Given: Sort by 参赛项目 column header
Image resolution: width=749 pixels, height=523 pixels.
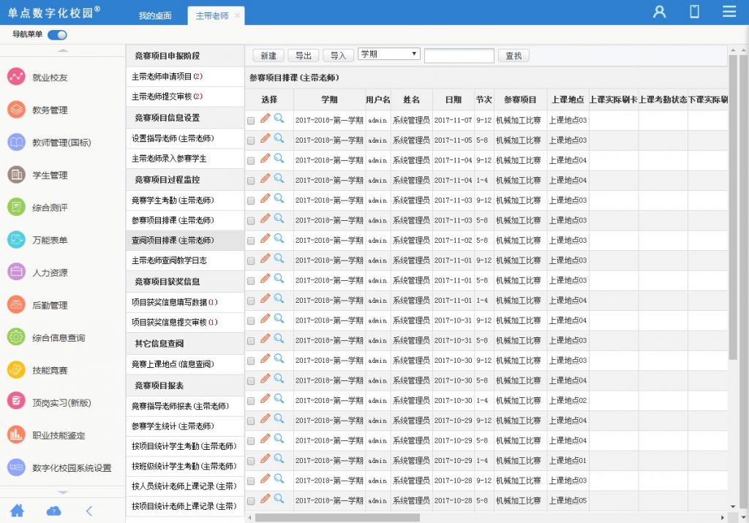Looking at the screenshot, I should 520,99.
